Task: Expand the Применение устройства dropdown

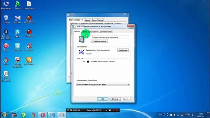Action: [103, 85]
